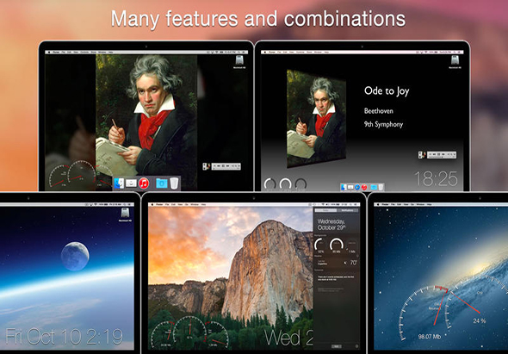Click the 18:25 desktop clock
Image resolution: width=508 pixels, height=354 pixels.
pos(437,178)
